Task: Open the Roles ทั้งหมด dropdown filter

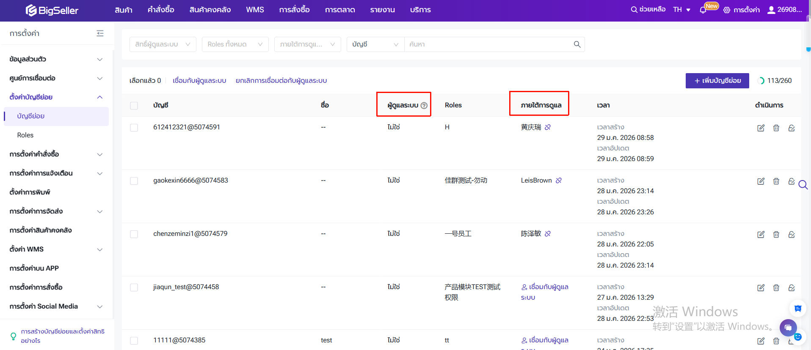Action: point(235,44)
